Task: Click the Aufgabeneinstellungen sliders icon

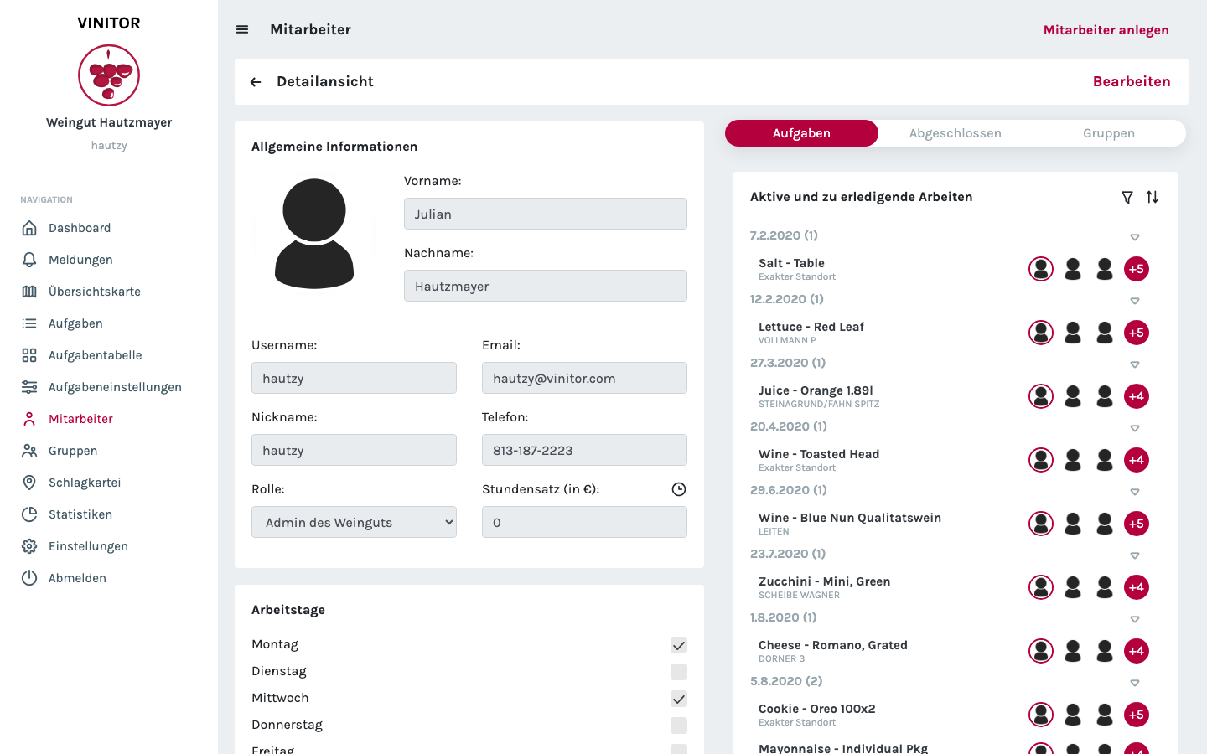Action: pyautogui.click(x=29, y=387)
